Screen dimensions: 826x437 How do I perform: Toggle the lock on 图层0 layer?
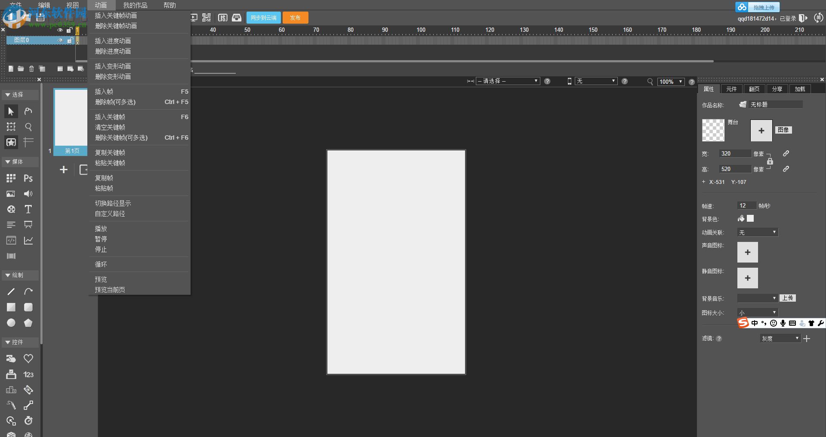point(70,40)
